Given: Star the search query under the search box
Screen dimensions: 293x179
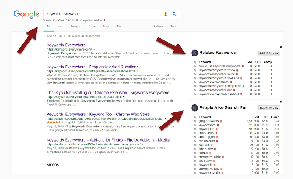Looking at the screenshot, I should pyautogui.click(x=101, y=21).
